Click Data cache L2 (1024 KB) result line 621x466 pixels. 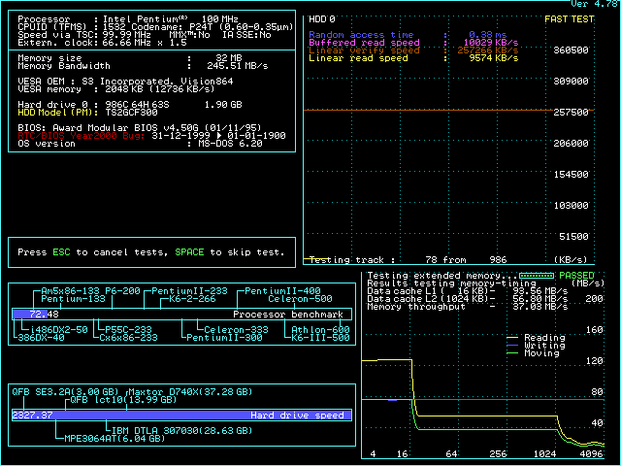[468, 299]
